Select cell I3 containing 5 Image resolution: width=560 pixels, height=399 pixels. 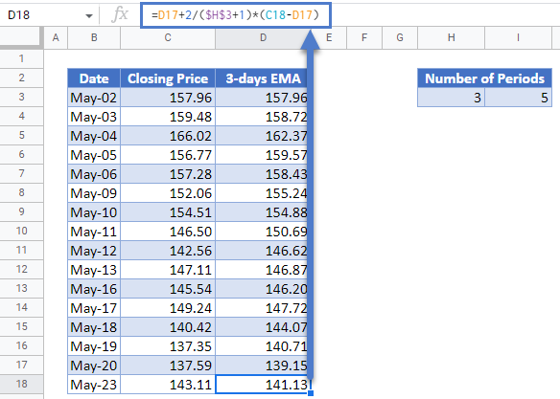click(518, 98)
